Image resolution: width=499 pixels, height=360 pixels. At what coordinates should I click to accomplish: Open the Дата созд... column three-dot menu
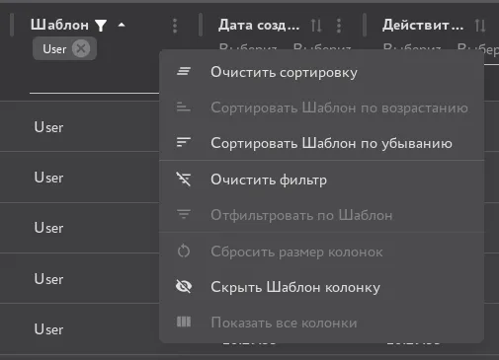339,26
